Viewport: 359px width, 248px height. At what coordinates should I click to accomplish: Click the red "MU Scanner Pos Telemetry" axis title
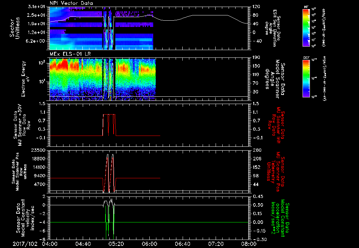coord(276,172)
